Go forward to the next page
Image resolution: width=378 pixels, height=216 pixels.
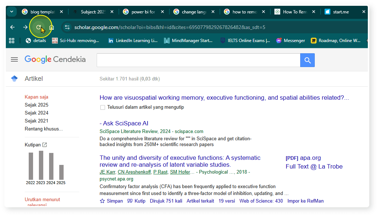coord(25,27)
